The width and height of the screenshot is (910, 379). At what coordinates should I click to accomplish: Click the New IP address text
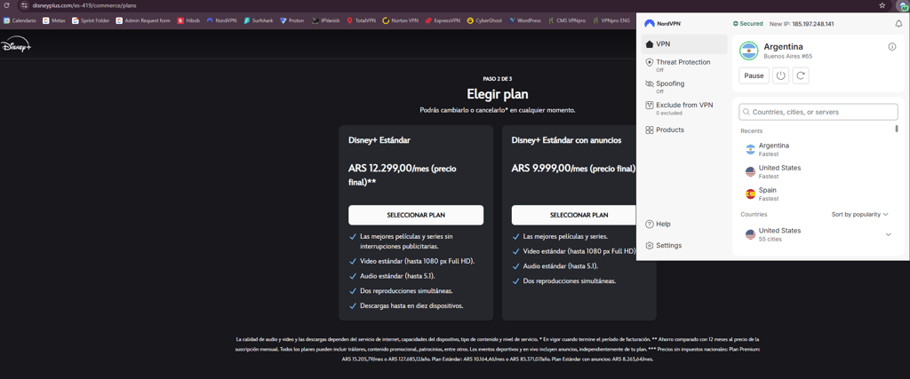tap(802, 24)
